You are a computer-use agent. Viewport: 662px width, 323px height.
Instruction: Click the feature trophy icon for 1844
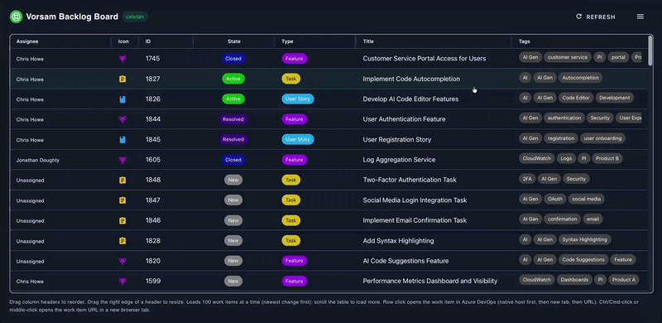[x=122, y=119]
